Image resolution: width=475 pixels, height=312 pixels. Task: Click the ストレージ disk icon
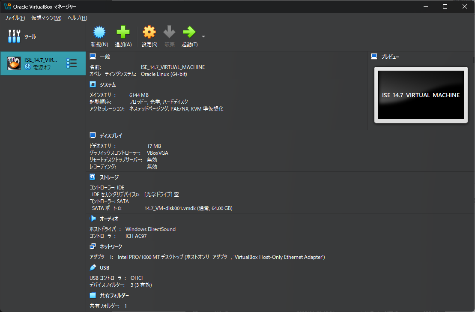93,177
